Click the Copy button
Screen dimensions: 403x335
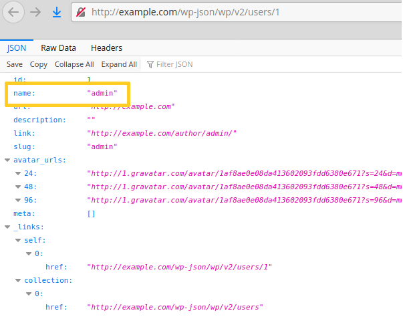point(39,64)
